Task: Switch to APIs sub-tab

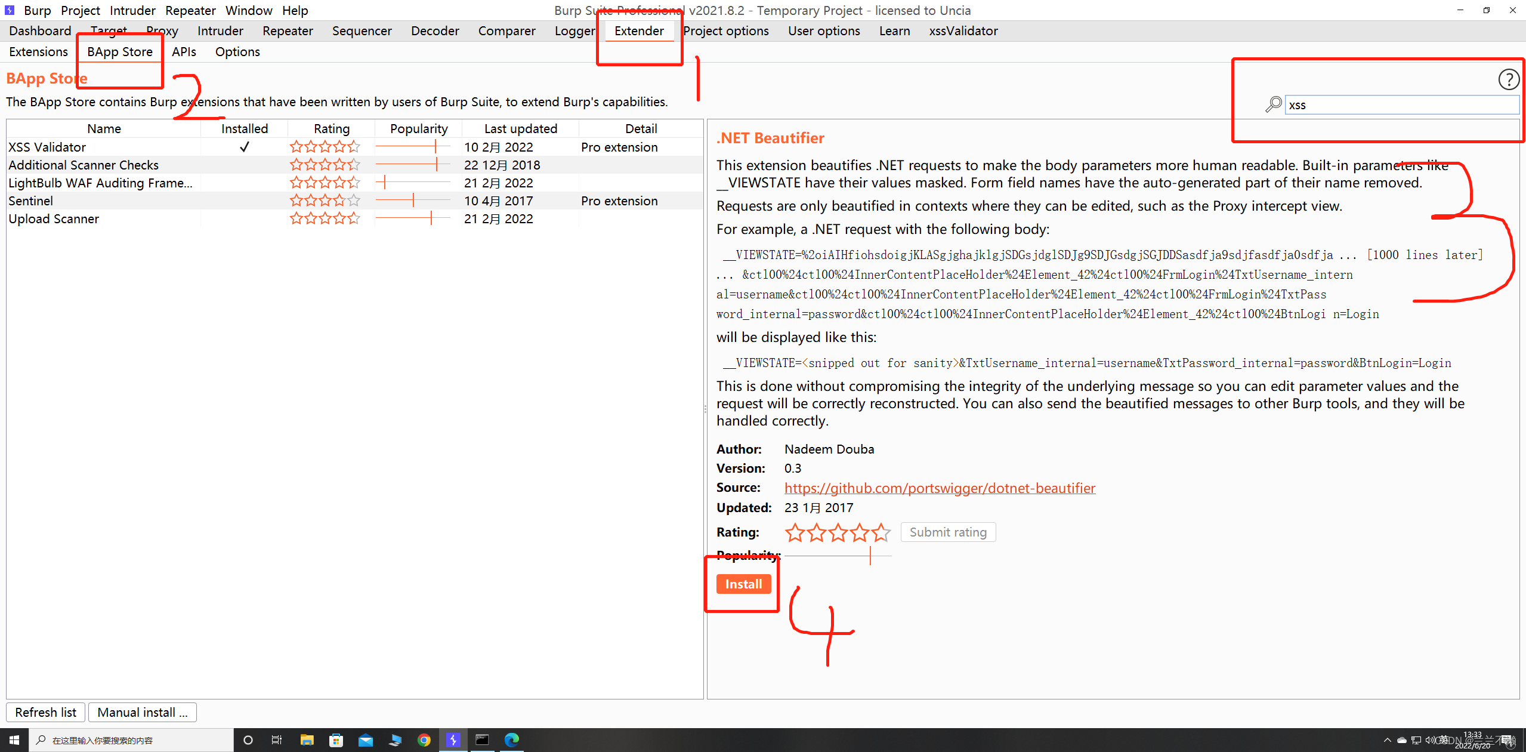Action: (x=184, y=51)
